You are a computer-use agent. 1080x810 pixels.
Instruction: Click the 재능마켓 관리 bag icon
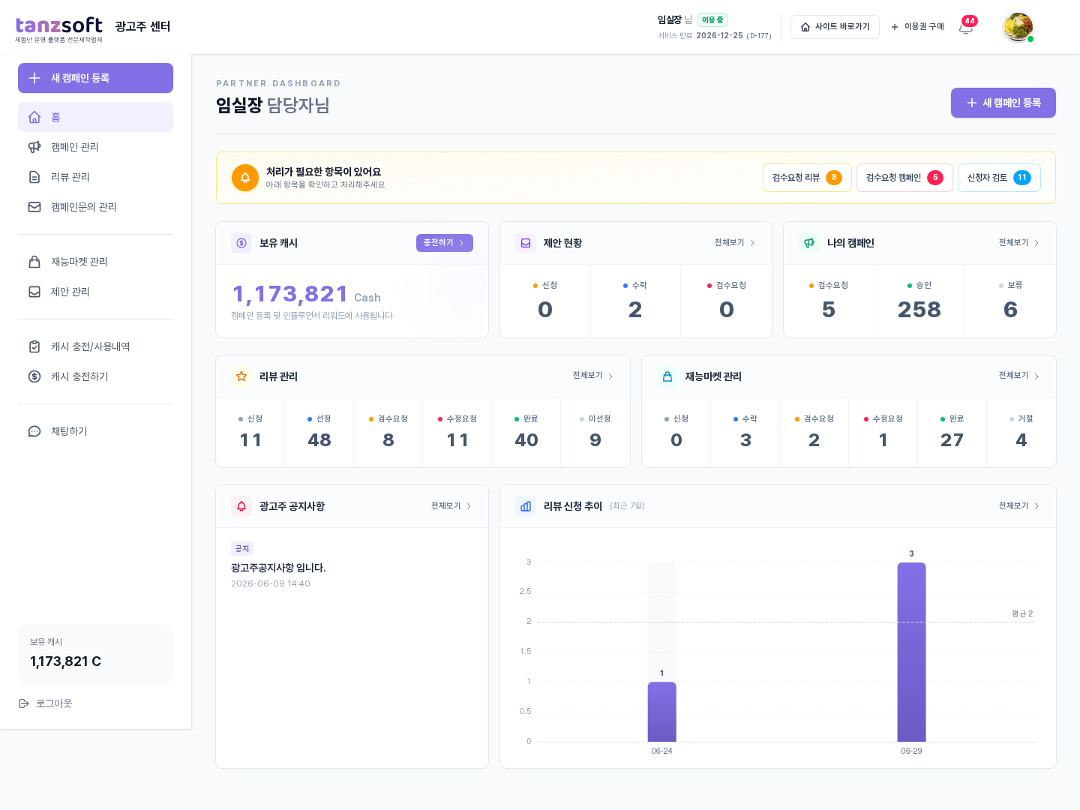coord(667,376)
